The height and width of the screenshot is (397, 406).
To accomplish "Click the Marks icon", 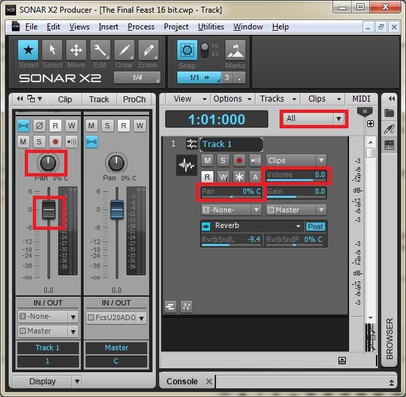I will [235, 51].
